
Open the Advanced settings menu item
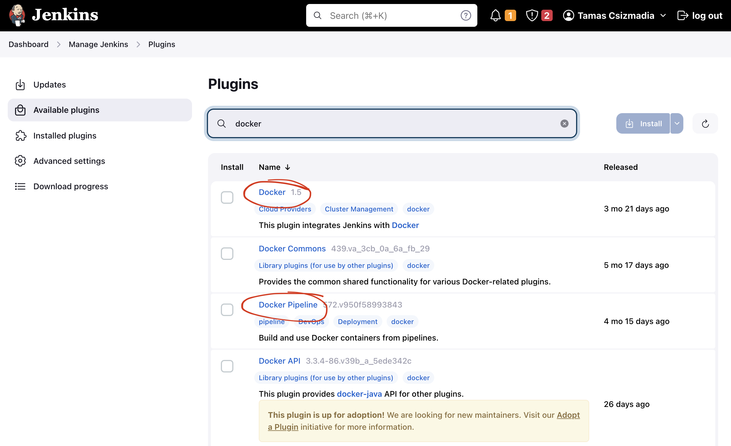[69, 161]
